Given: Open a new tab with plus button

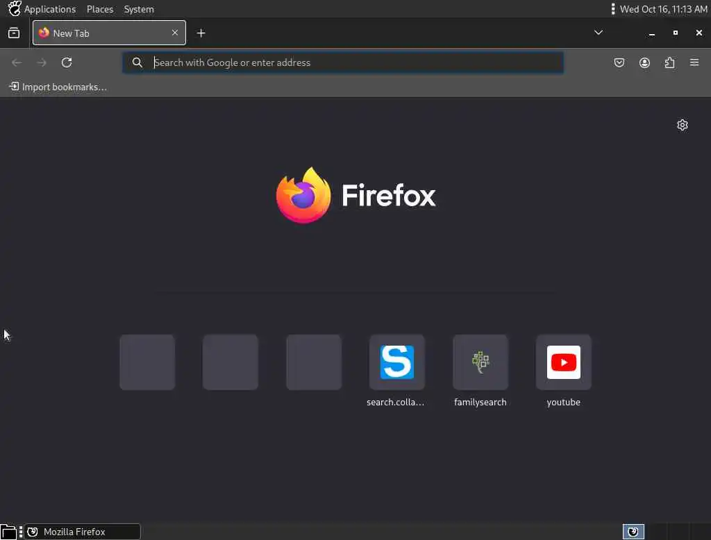Looking at the screenshot, I should coord(201,33).
